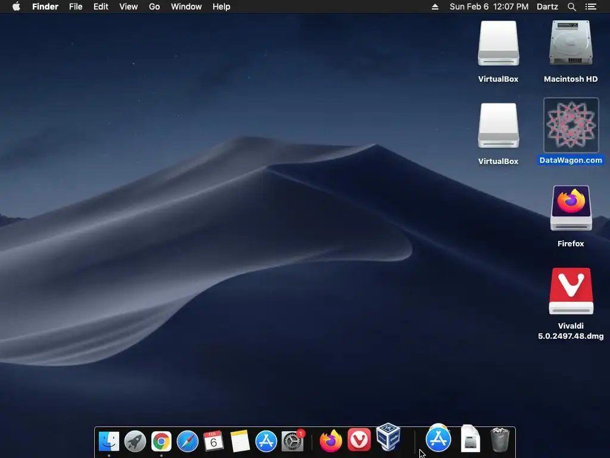Open Spotlight search magnifier in menu bar
This screenshot has width=610, height=458.
point(571,7)
